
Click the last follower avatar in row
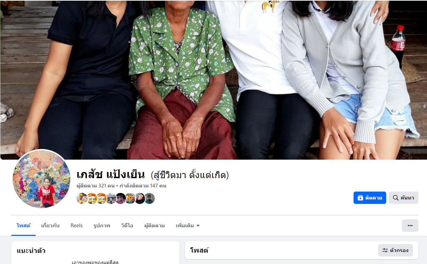(x=149, y=198)
